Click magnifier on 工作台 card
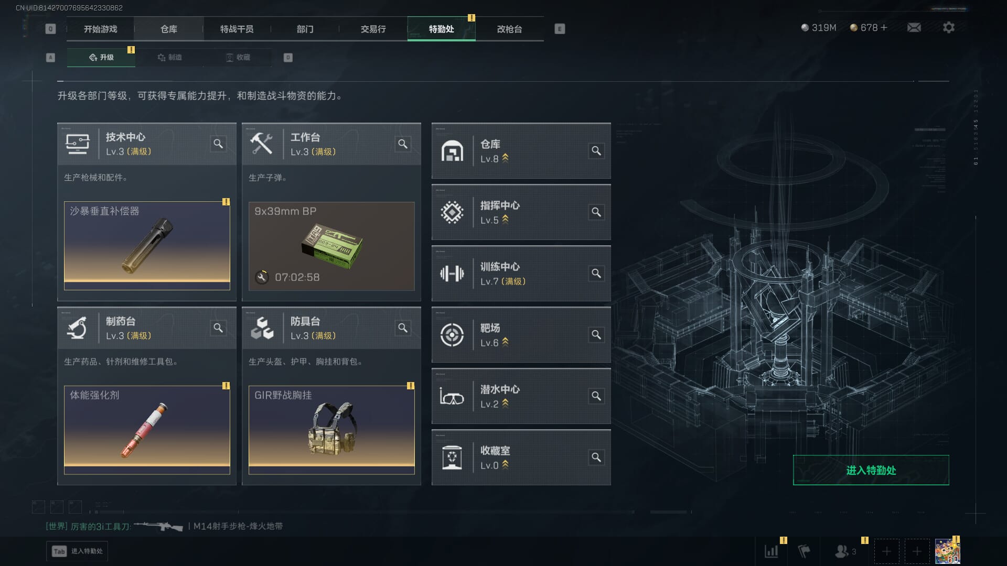This screenshot has width=1007, height=566. tap(403, 144)
